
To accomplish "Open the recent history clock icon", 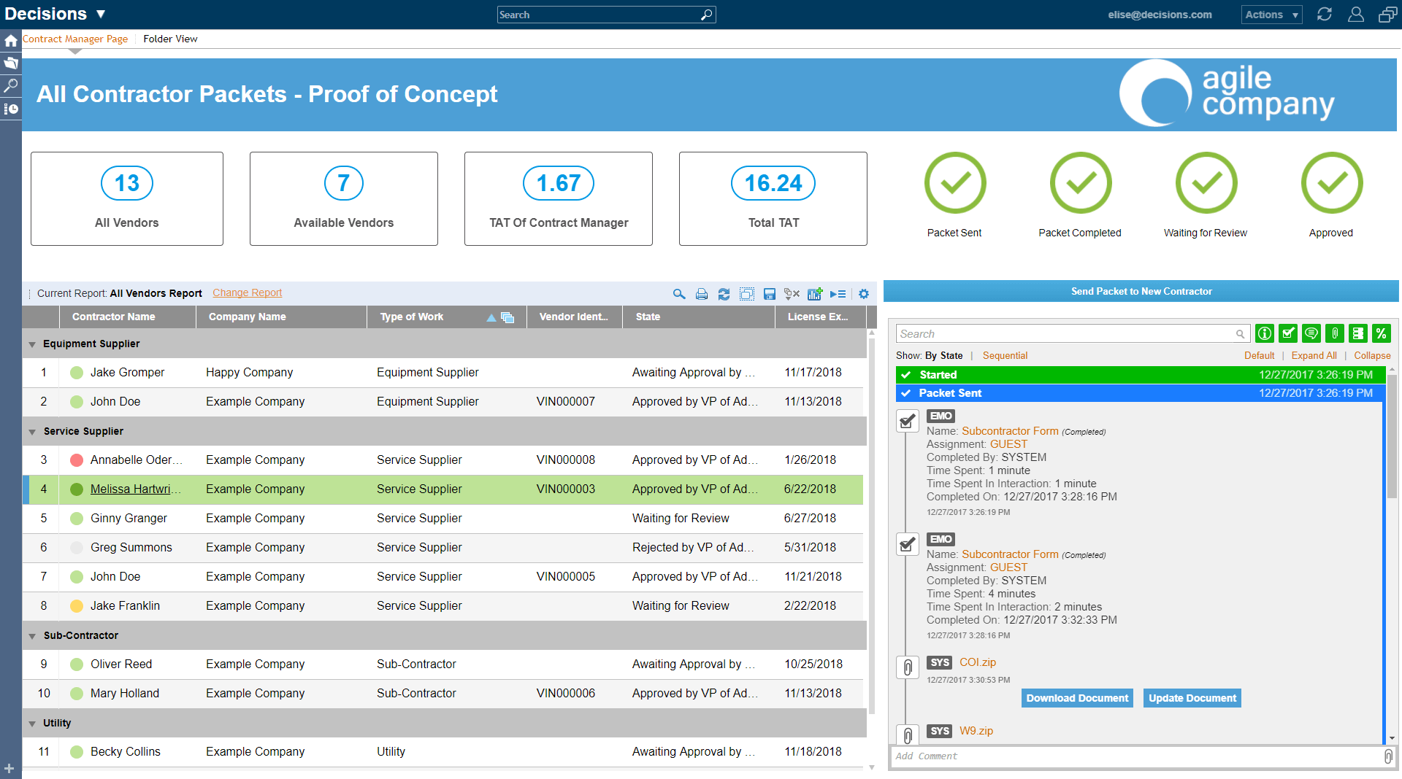I will pos(10,109).
